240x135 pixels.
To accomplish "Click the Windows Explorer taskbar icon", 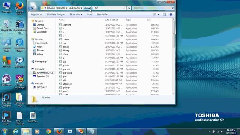I will 26,132.
